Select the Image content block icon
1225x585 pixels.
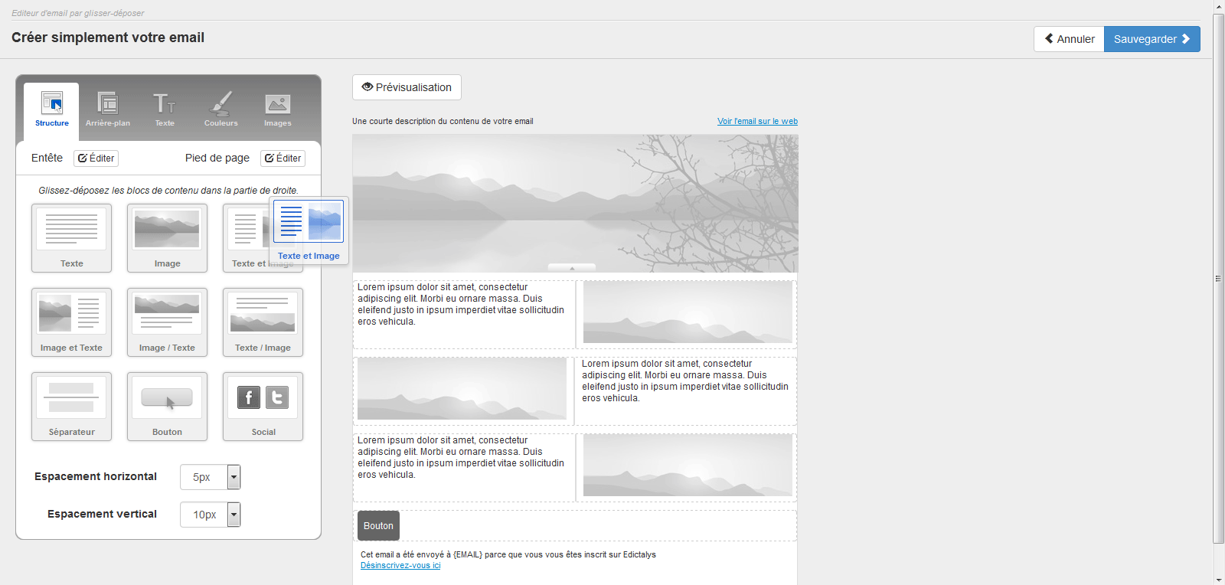pos(167,237)
